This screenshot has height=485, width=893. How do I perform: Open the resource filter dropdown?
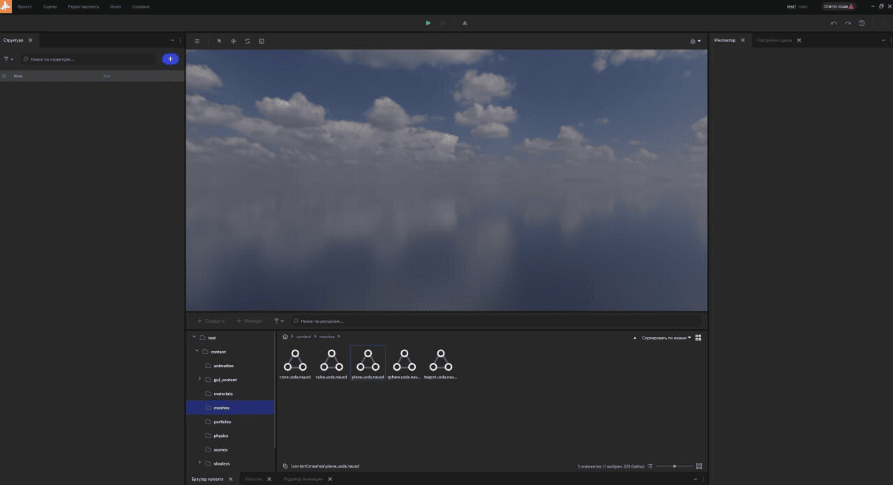(279, 321)
